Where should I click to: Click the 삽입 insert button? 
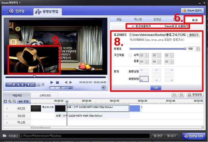point(31,85)
